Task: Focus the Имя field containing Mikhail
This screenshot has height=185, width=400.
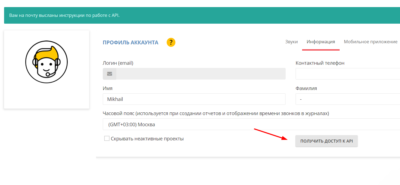Action: (x=194, y=99)
